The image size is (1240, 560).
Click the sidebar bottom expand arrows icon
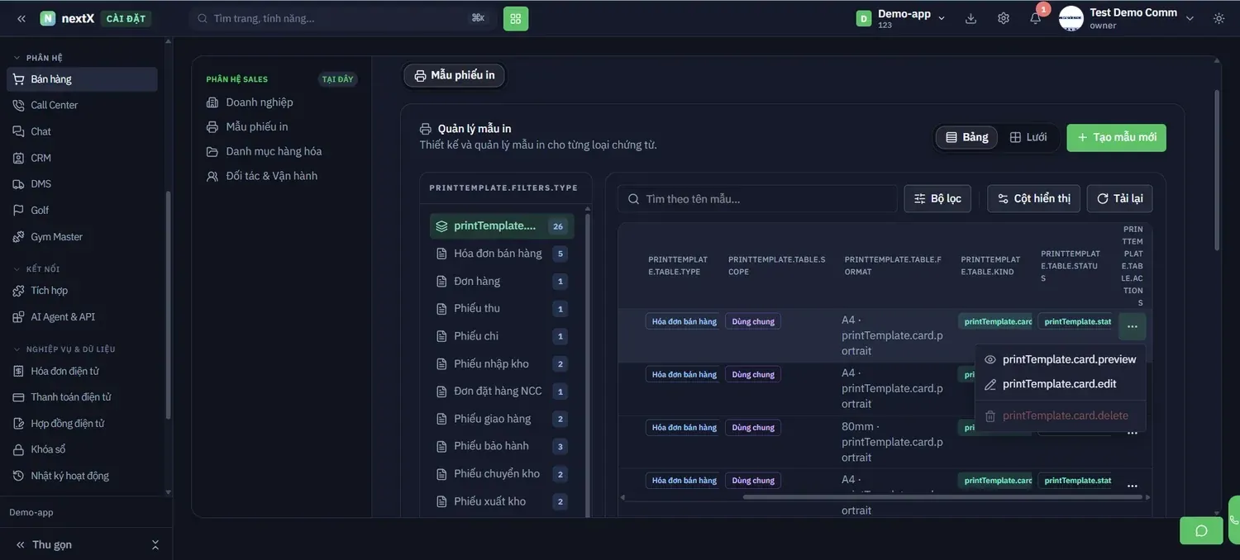(x=155, y=544)
